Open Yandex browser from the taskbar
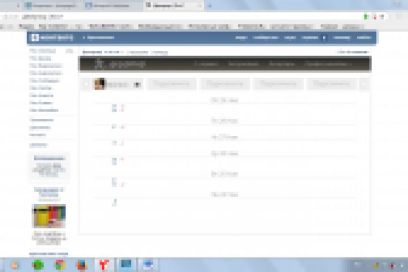 104,265
